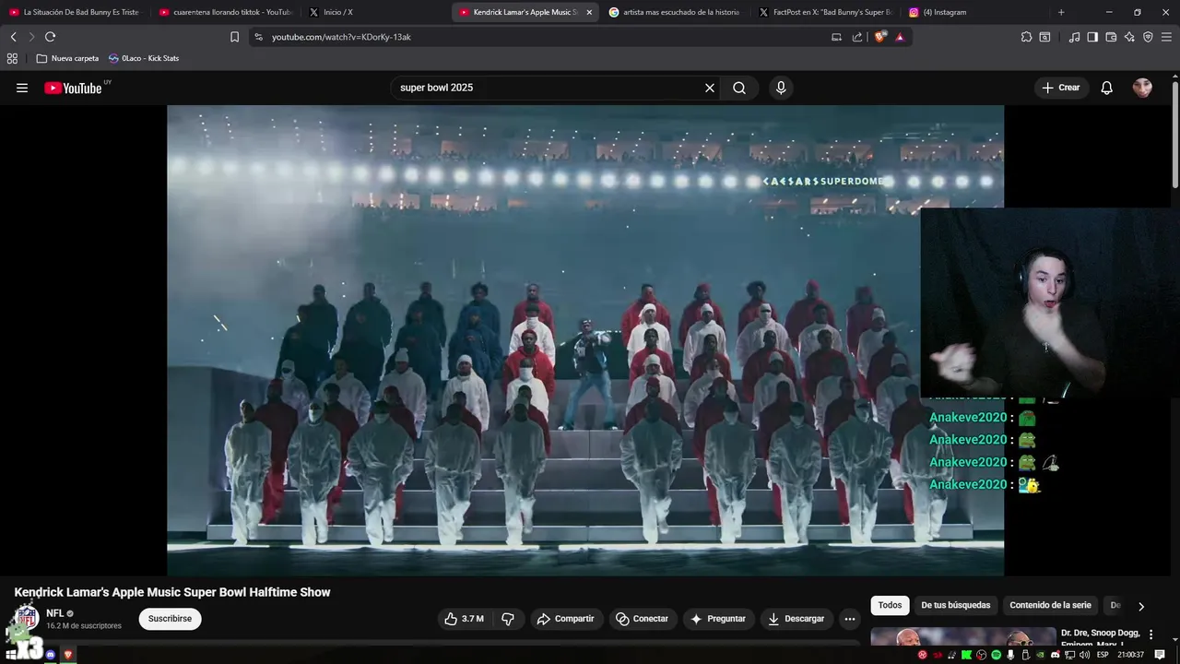Open Windows notification center
The width and height of the screenshot is (1180, 664).
pyautogui.click(x=1160, y=655)
